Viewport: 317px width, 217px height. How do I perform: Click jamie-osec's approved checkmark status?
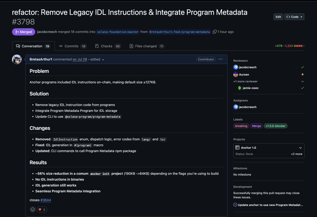(302, 88)
